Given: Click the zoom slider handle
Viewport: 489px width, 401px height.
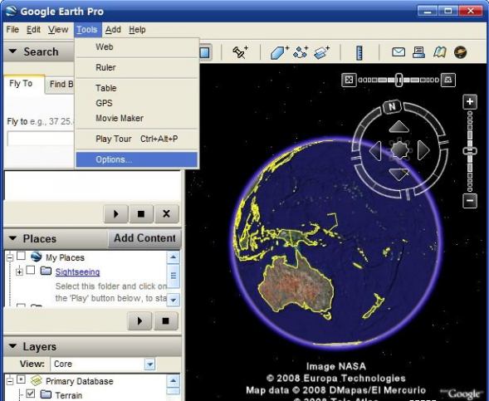Looking at the screenshot, I should click(x=470, y=151).
